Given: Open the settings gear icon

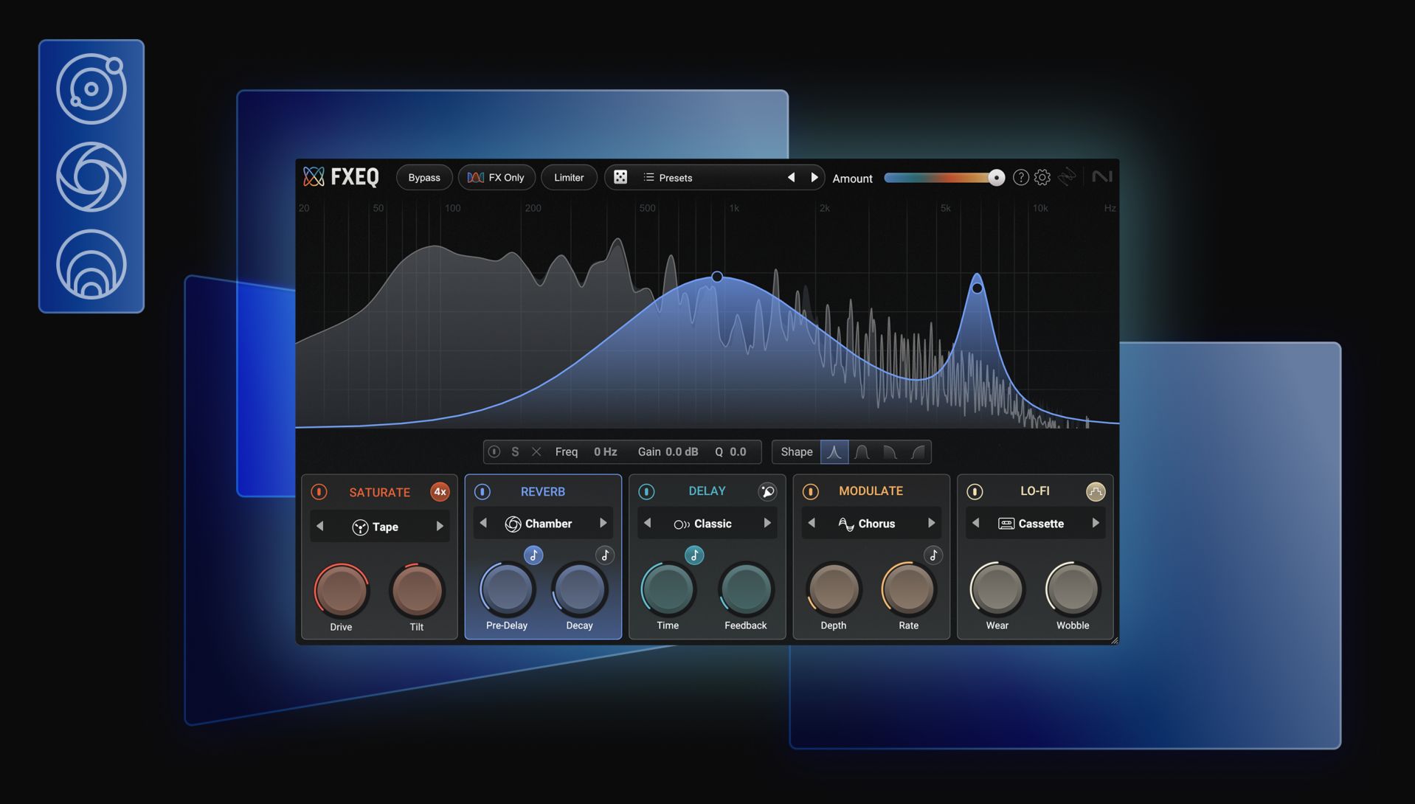Looking at the screenshot, I should point(1042,177).
